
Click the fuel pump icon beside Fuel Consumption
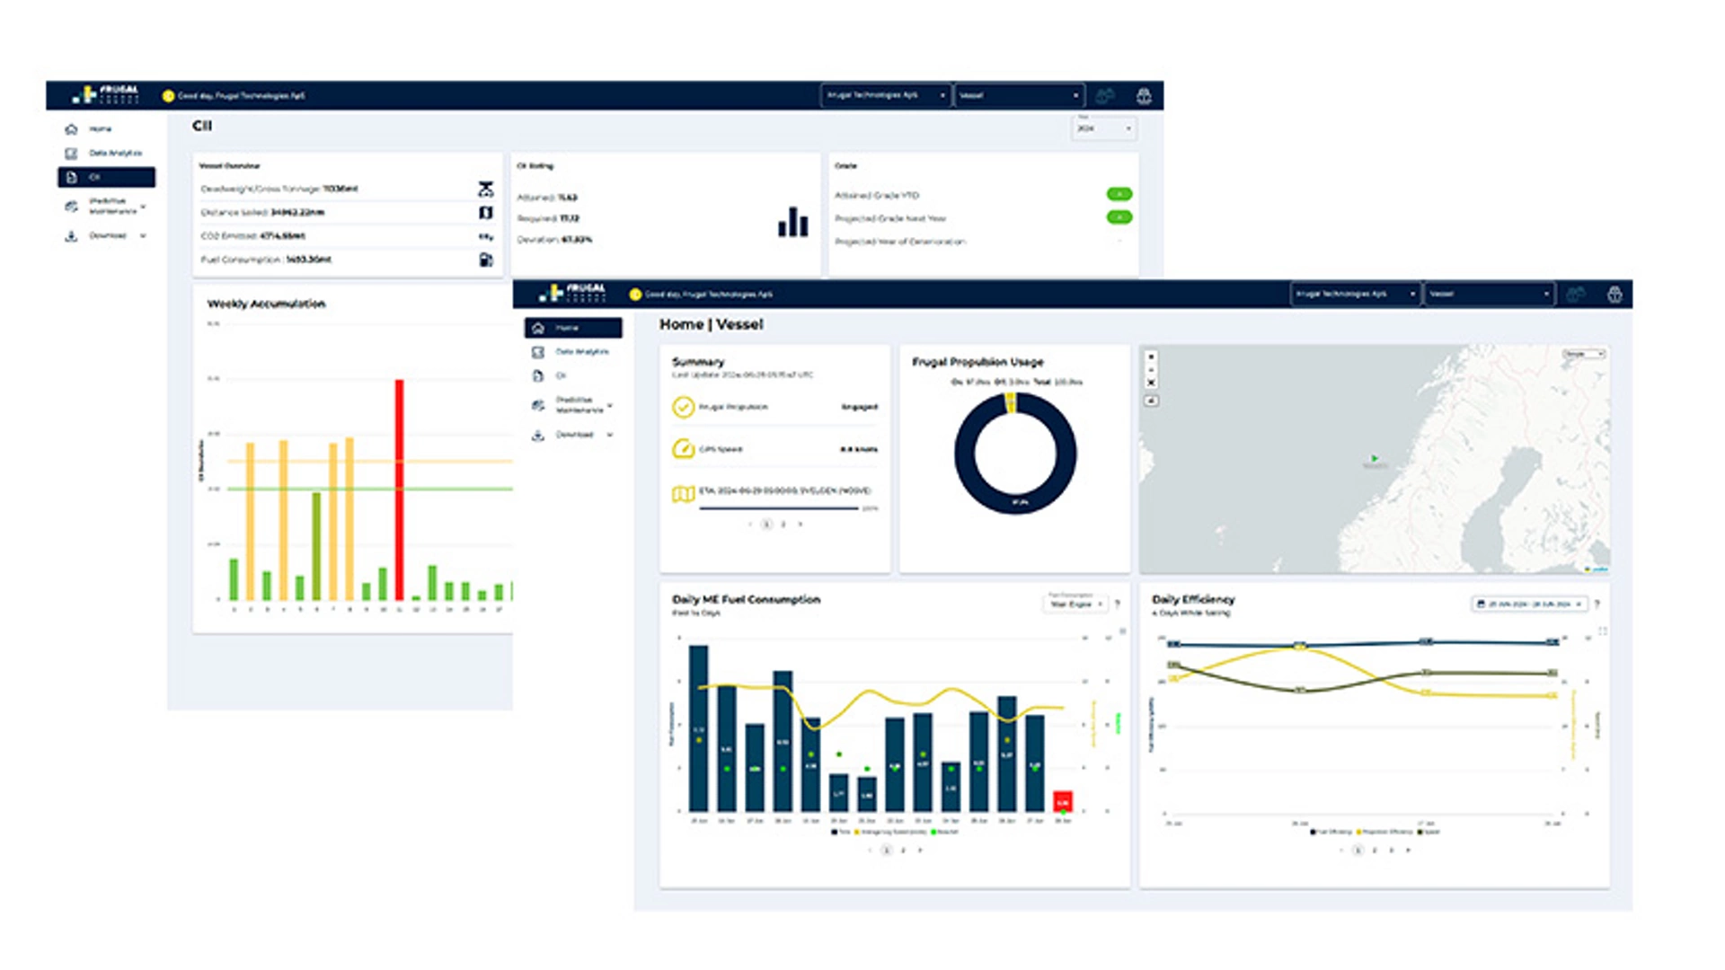click(x=486, y=261)
